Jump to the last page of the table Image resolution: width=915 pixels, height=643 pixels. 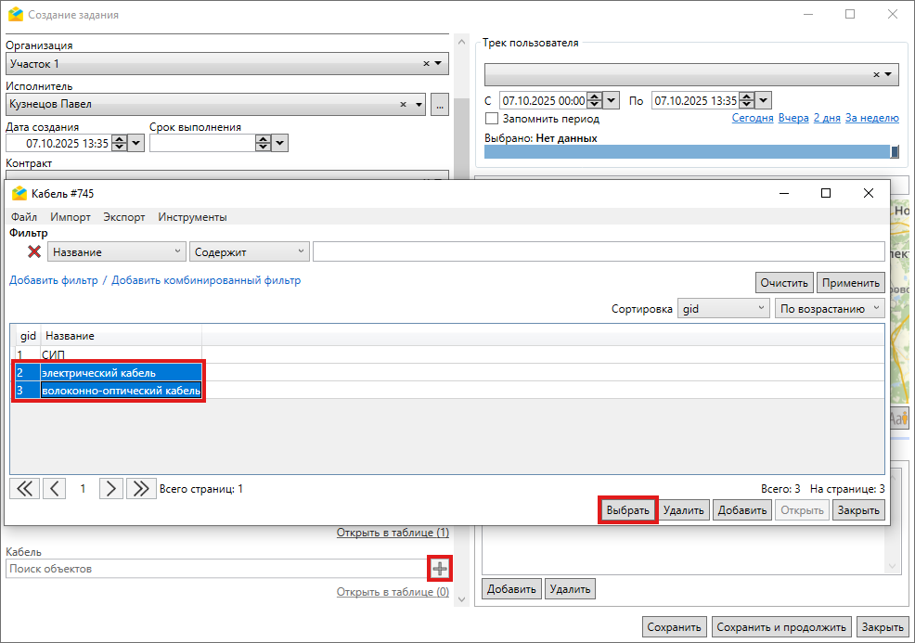pyautogui.click(x=140, y=489)
